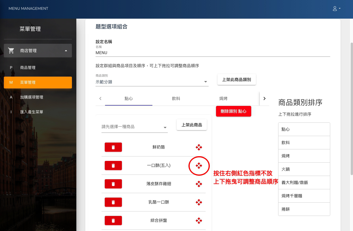Click the move handle for 薄皮酥炸雞翅

[x=199, y=184]
